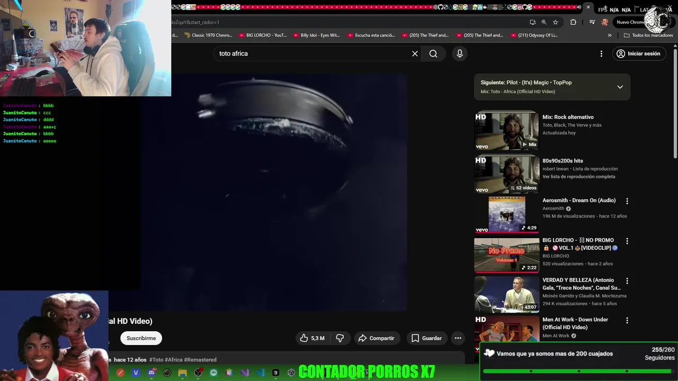Screen dimensions: 678x381
Task: Click the #Africa hashtag
Action: pos(173,360)
